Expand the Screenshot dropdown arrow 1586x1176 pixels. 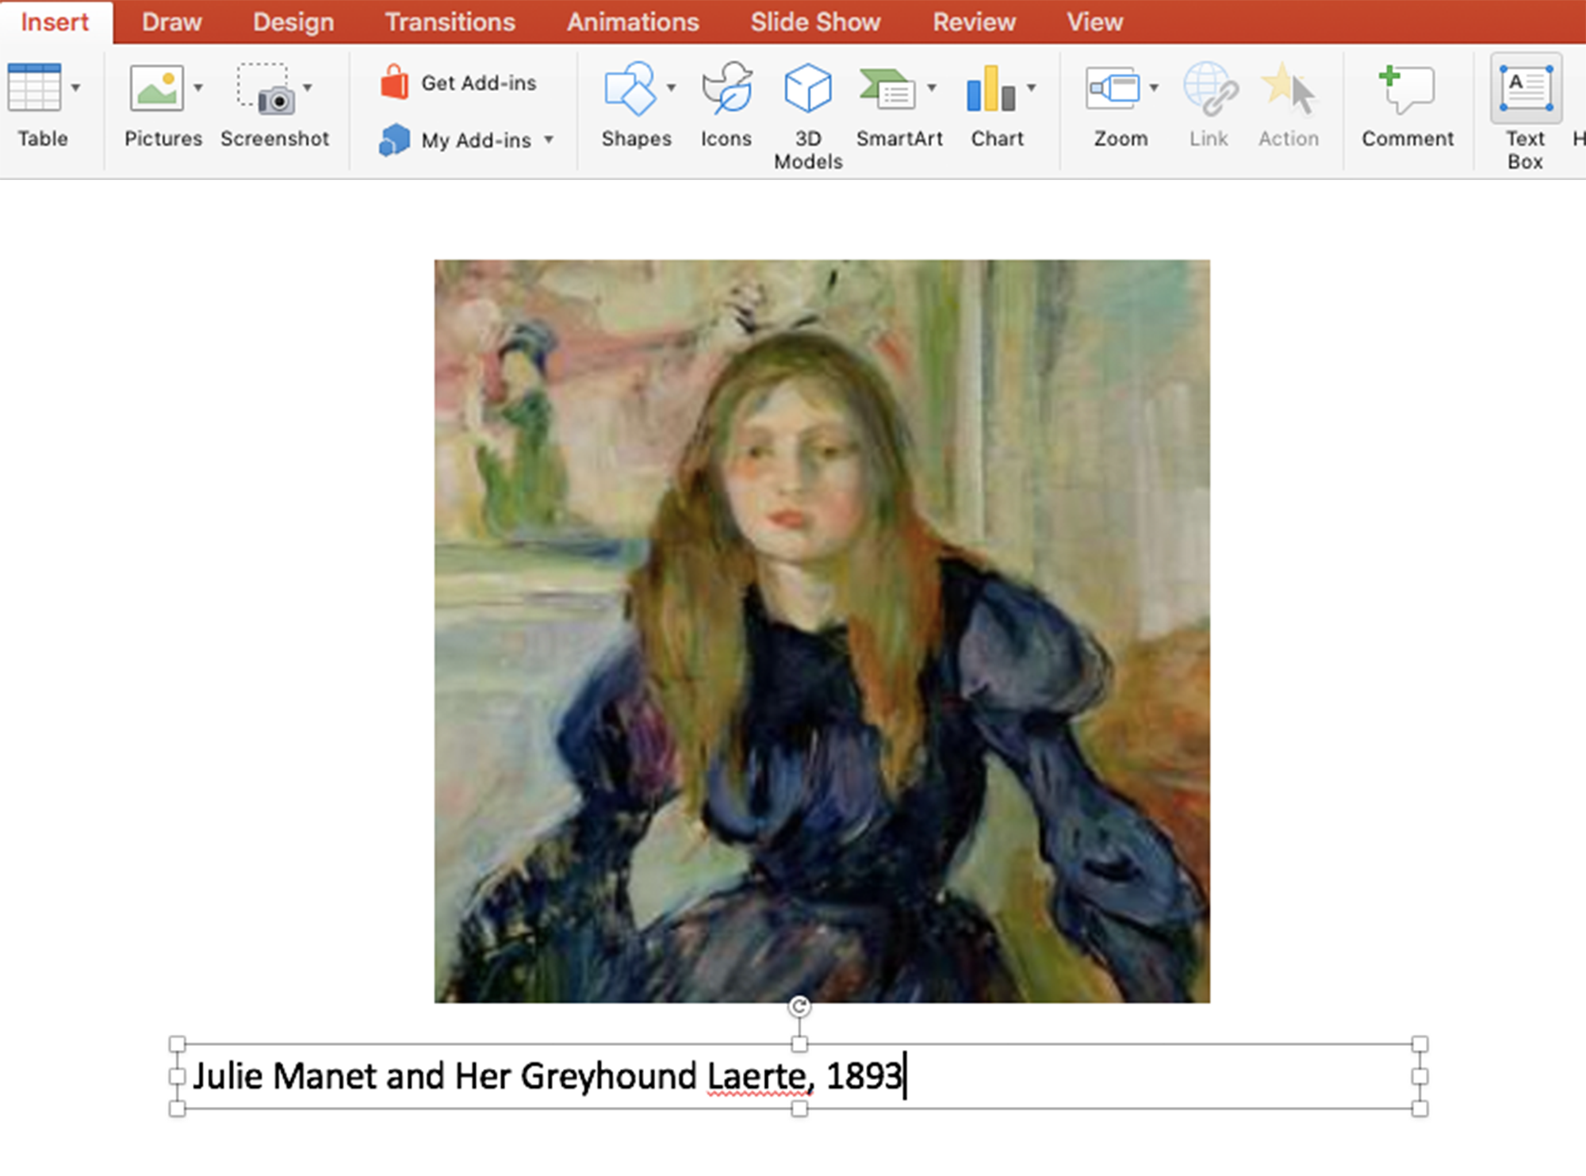(x=308, y=87)
